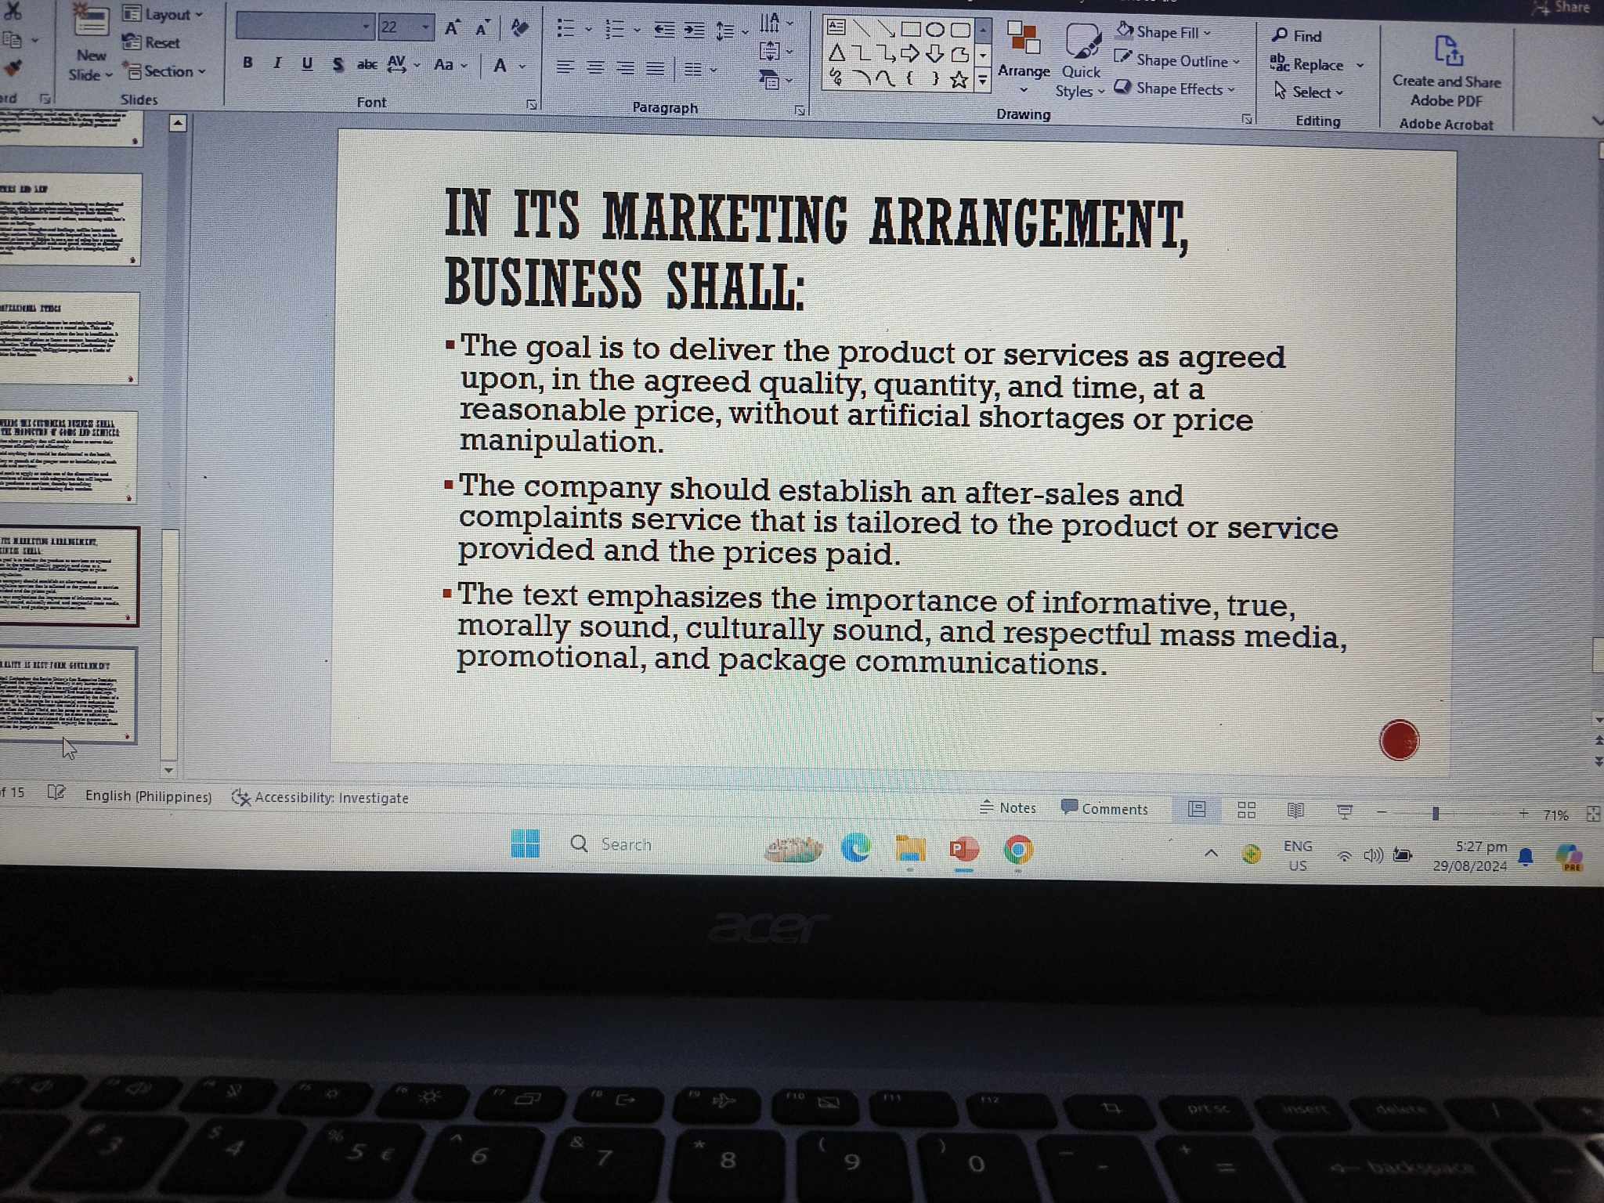Open Windows Start menu

pos(525,844)
